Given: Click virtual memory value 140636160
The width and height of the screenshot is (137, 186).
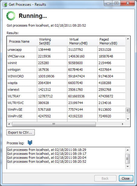Looking at the screenshot, I should [x=77, y=56].
